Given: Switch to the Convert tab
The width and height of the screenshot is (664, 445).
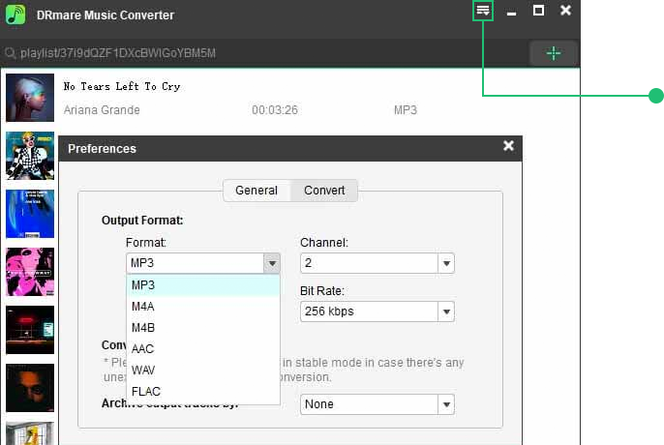Looking at the screenshot, I should [x=324, y=191].
